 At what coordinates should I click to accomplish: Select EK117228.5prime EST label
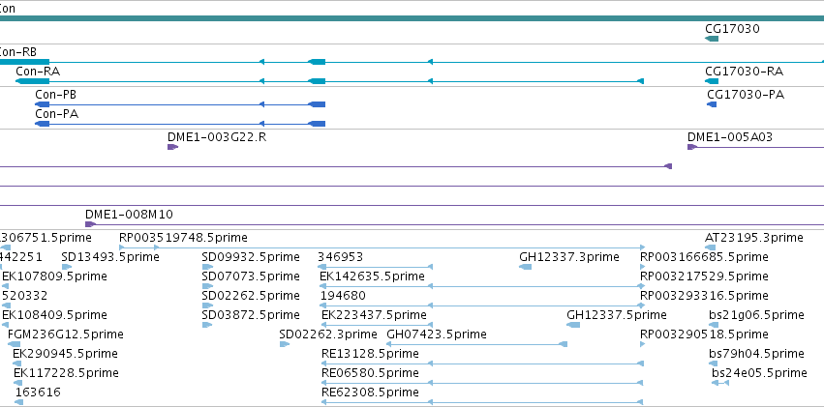[66, 373]
